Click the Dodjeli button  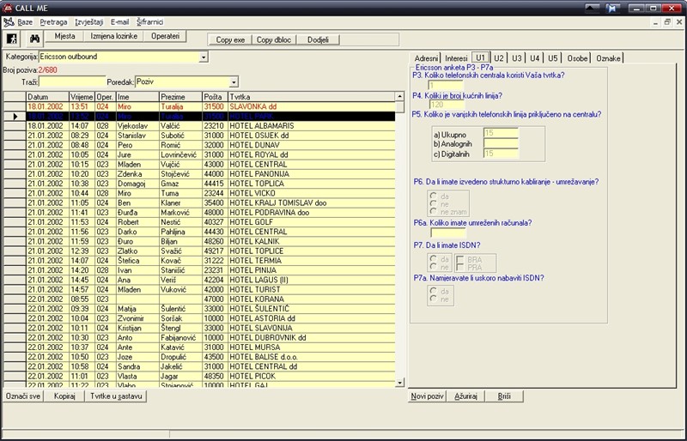[318, 39]
